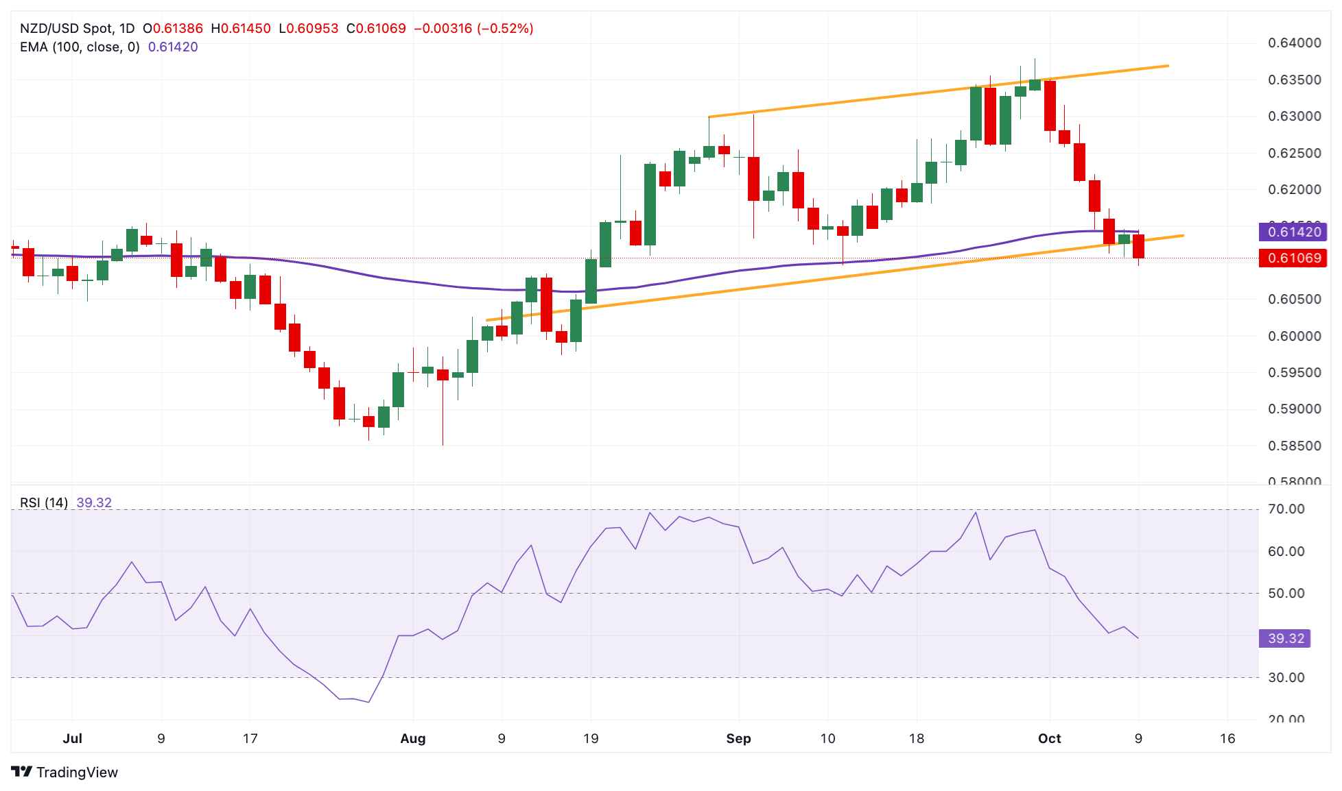The height and width of the screenshot is (791, 1342).
Task: Open the EMA (100, close, 0) indicator label
Action: point(80,47)
